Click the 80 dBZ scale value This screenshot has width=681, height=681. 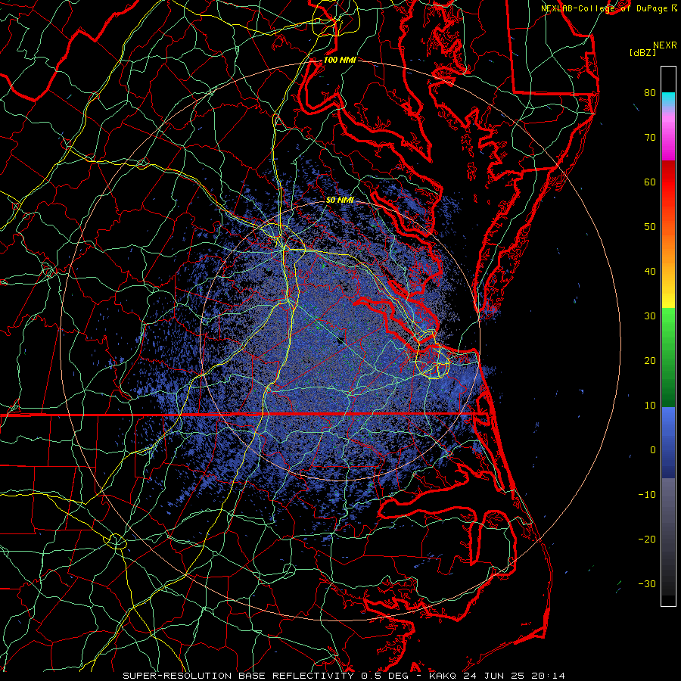(x=650, y=93)
